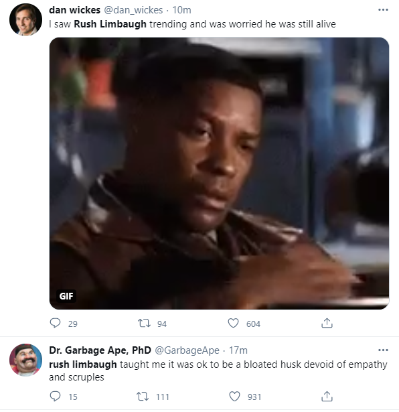Open the 10m timestamp of dan's tweet

click(181, 10)
